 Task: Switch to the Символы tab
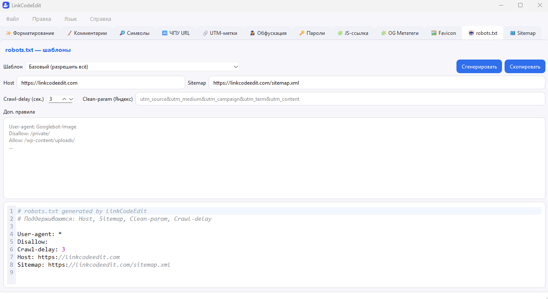click(135, 33)
